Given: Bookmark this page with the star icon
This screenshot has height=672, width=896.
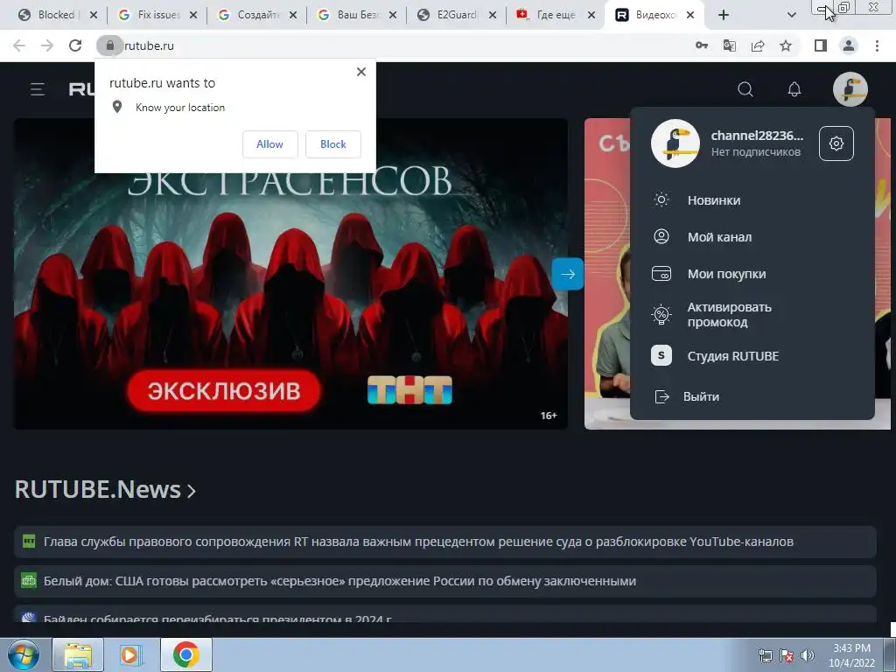Looking at the screenshot, I should point(786,45).
